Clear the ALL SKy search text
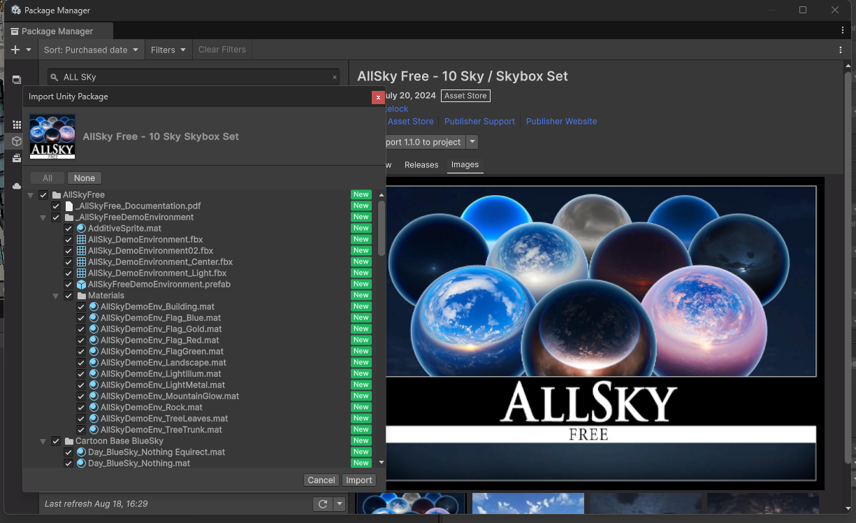Viewport: 856px width, 523px height. click(335, 77)
